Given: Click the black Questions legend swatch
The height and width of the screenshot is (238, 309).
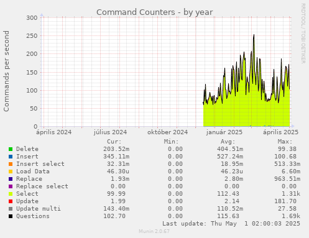Looking at the screenshot, I should (x=11, y=216).
